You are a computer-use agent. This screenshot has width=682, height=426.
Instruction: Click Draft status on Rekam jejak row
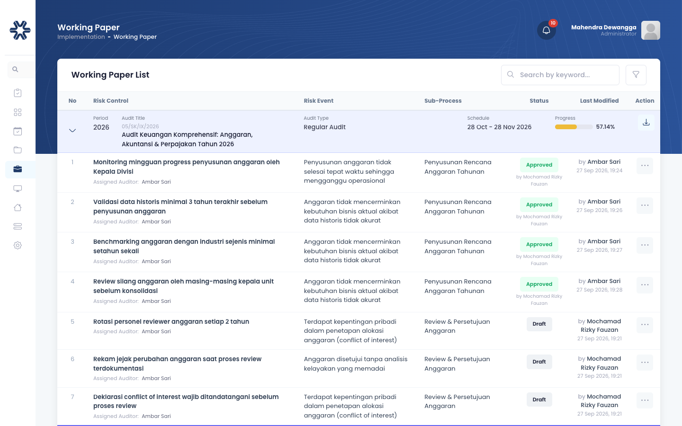(539, 362)
